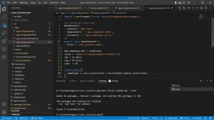
Task: Open the Accounts icon
Action: tap(4, 104)
